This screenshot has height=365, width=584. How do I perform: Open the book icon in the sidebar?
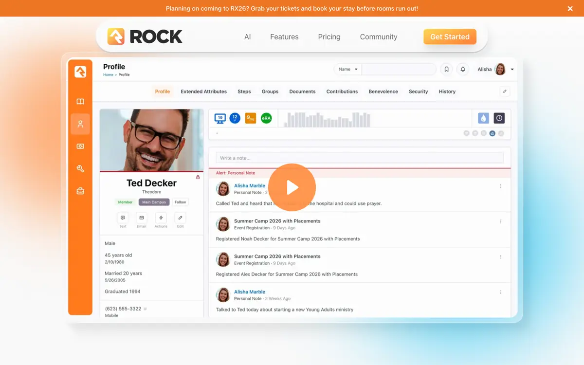(80, 101)
